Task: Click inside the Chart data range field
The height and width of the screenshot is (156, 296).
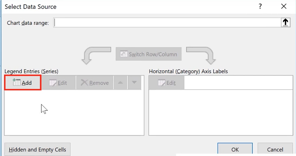Action: point(166,22)
